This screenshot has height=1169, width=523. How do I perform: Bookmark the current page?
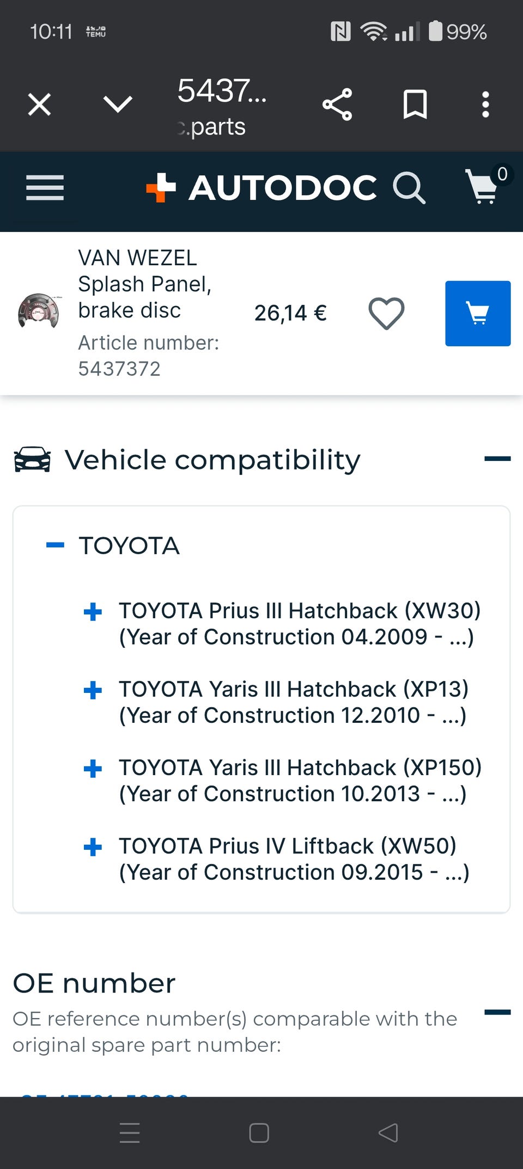pyautogui.click(x=415, y=105)
